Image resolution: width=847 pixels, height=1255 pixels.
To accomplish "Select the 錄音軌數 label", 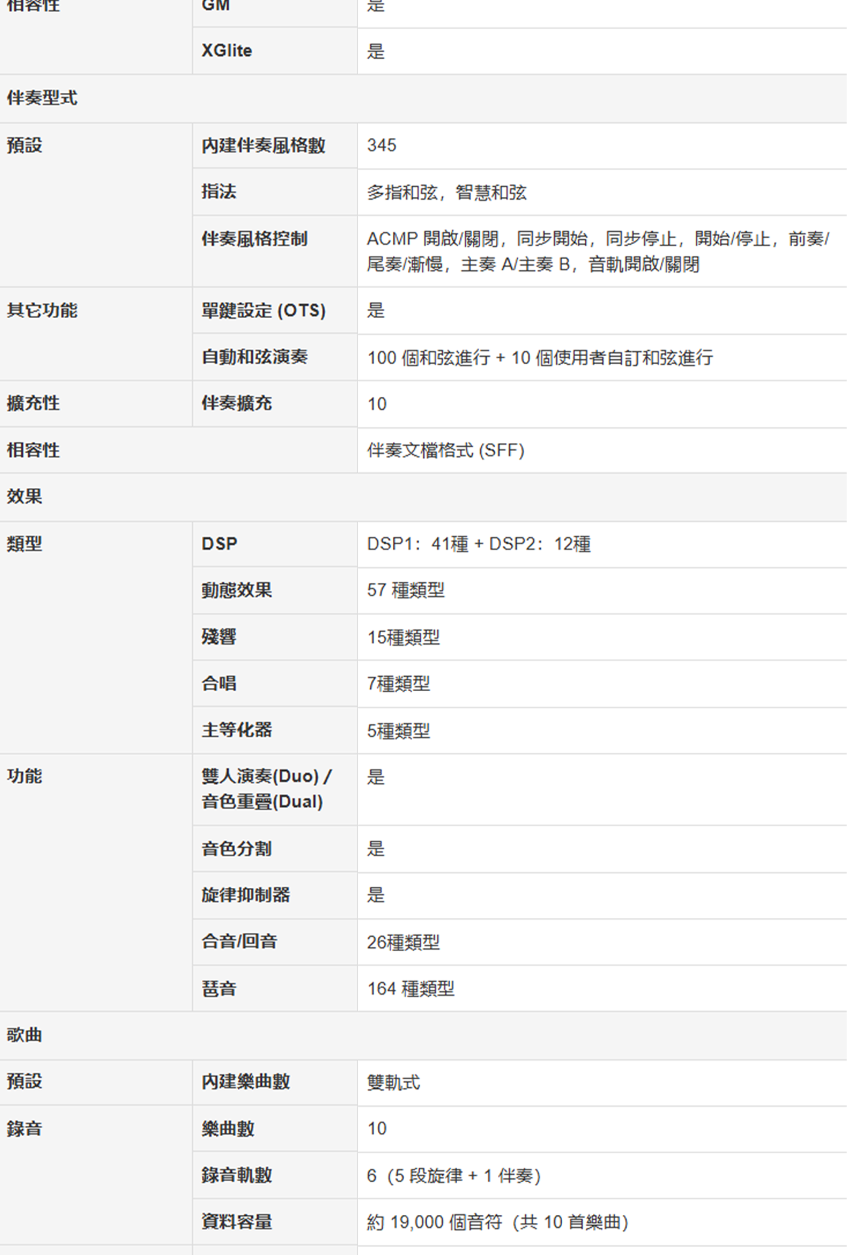I will tap(237, 1176).
